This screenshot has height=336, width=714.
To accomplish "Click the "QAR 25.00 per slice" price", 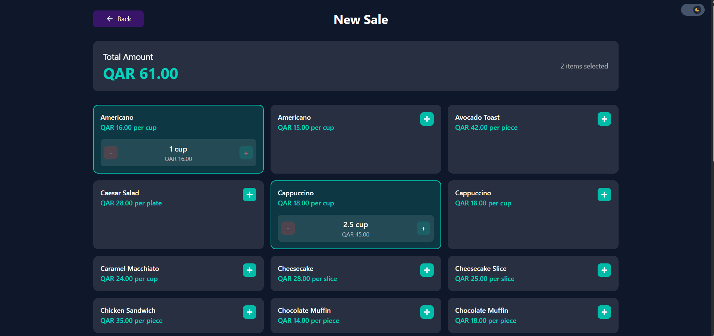I will [485, 279].
